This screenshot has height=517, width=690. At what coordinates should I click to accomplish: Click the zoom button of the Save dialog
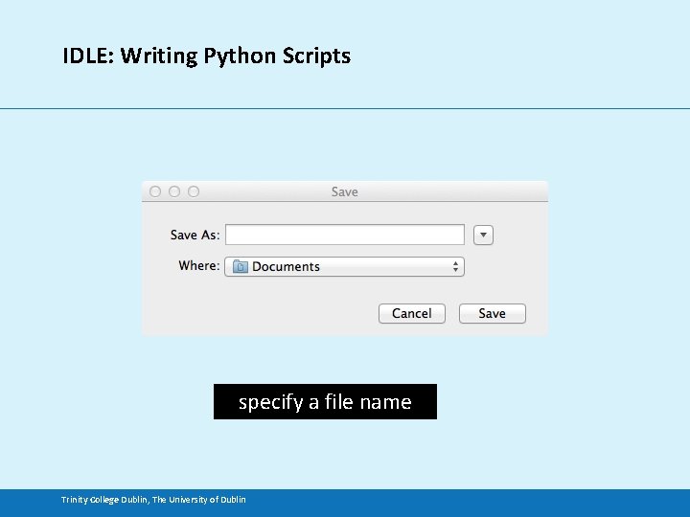tap(194, 191)
